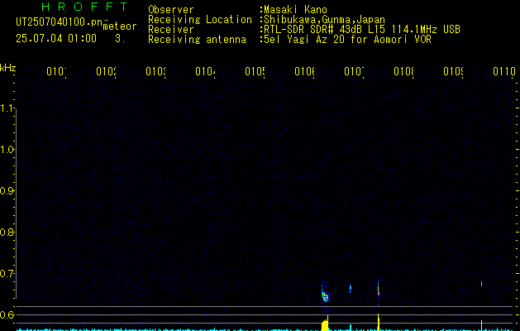
Task: Click the green HROFFT title
Action: (x=84, y=7)
